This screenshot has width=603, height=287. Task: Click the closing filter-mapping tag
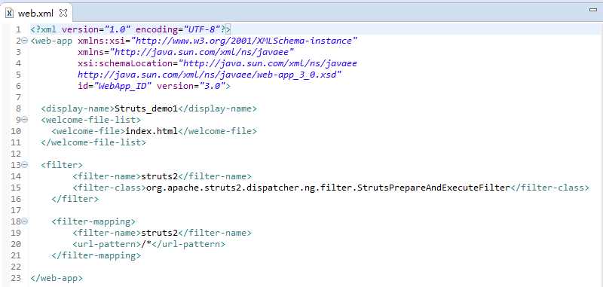96,255
